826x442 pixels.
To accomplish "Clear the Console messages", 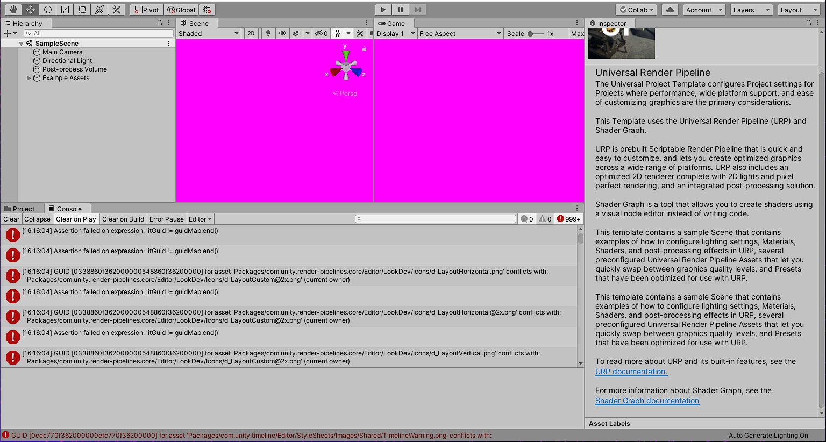I will click(11, 219).
